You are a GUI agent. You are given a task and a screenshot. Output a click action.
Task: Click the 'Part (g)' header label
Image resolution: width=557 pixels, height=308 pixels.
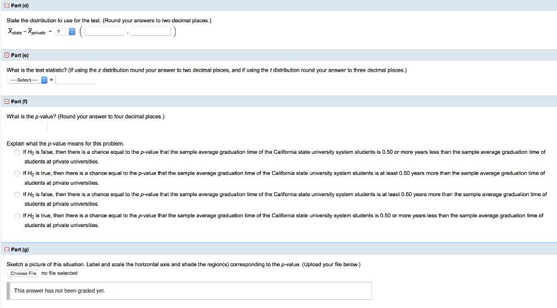[20, 249]
